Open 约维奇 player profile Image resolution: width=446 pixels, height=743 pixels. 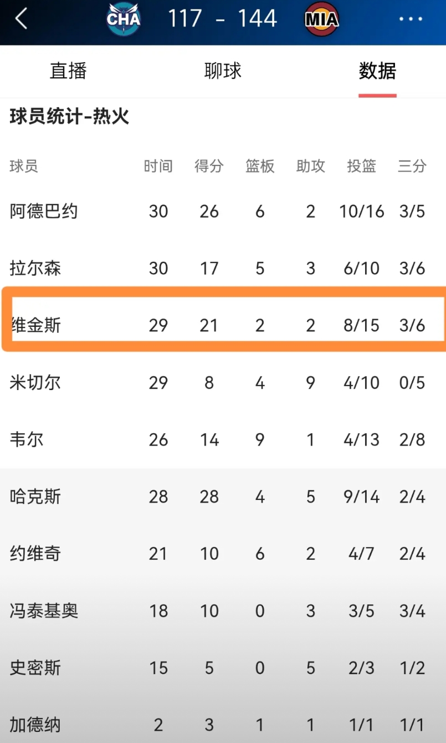point(35,554)
